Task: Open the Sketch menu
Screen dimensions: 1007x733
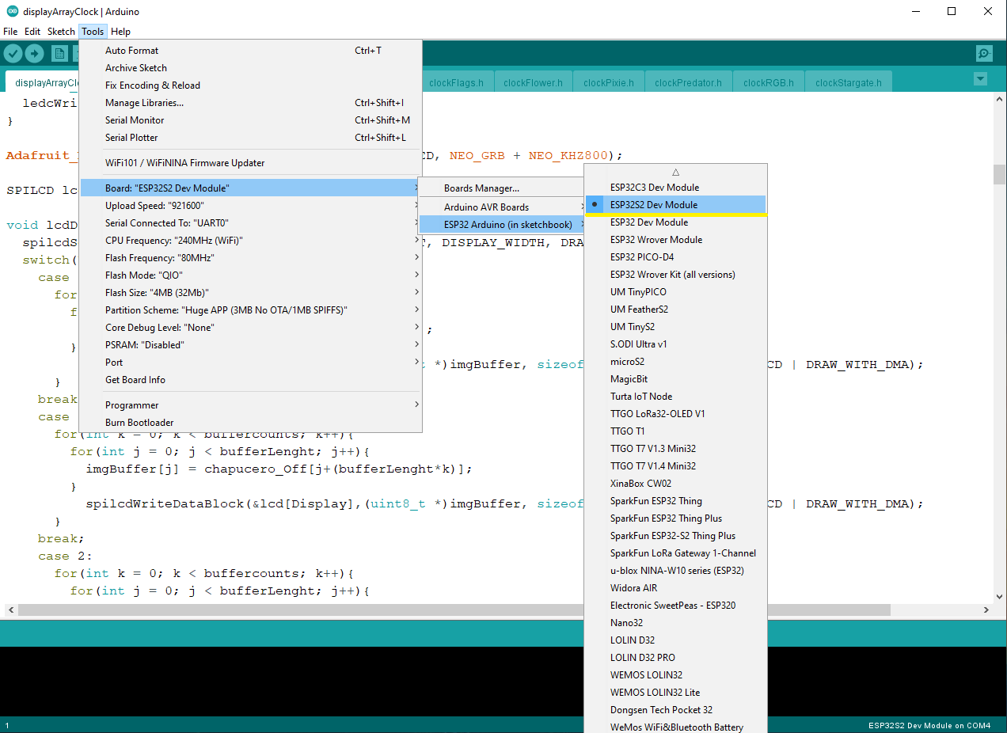Action: (x=61, y=32)
